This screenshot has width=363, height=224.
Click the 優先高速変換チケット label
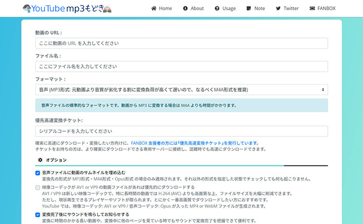pos(59,120)
